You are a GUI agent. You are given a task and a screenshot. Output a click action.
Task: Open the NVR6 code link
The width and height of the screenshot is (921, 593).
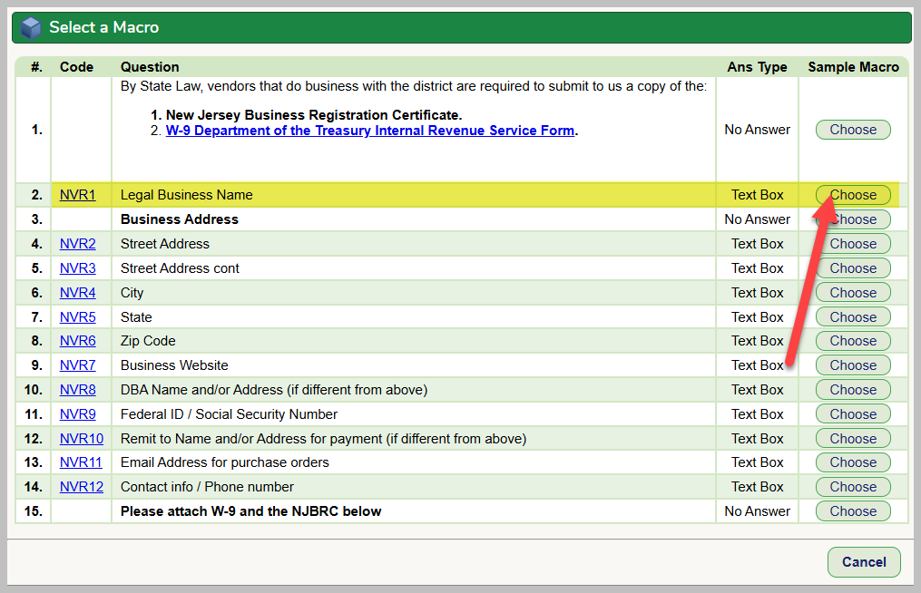coord(77,341)
